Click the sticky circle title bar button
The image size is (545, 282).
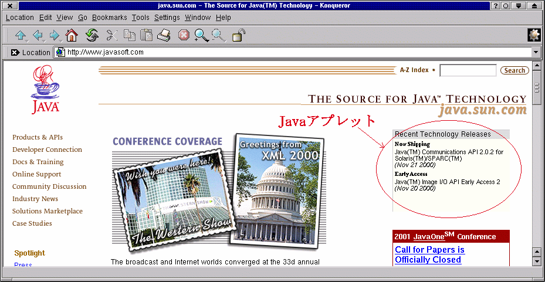pyautogui.click(x=505, y=5)
